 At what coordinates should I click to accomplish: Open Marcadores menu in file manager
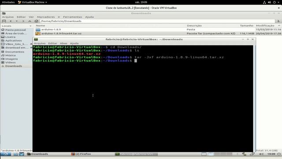point(46,17)
